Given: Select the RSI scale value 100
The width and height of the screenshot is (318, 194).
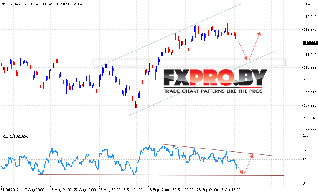Looking at the screenshot, I should click(x=306, y=136).
